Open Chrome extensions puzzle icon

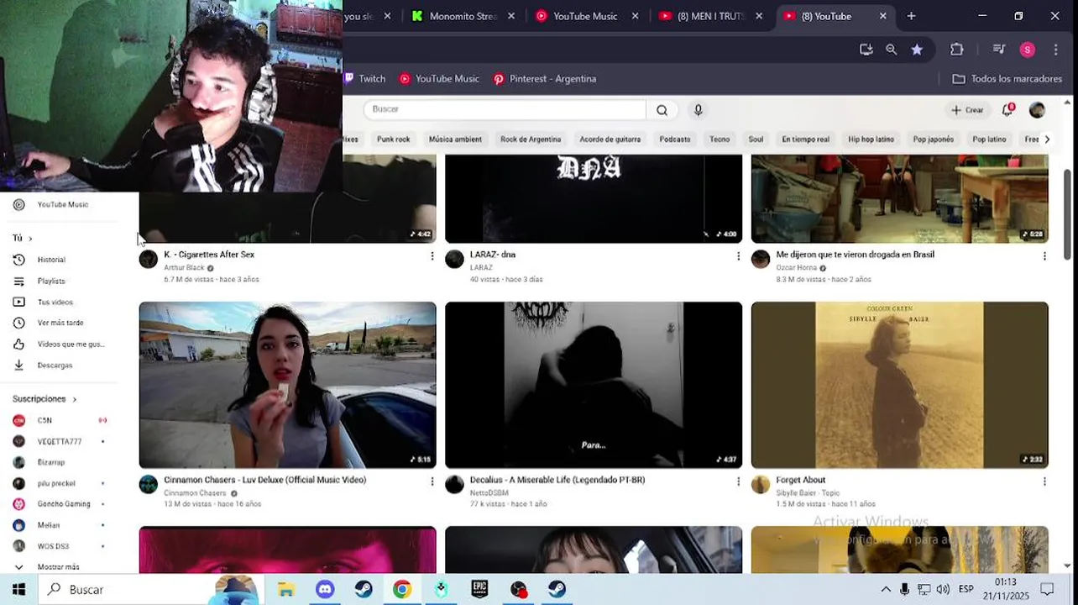pos(956,50)
